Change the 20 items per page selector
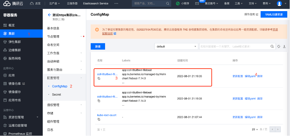 click(255, 130)
